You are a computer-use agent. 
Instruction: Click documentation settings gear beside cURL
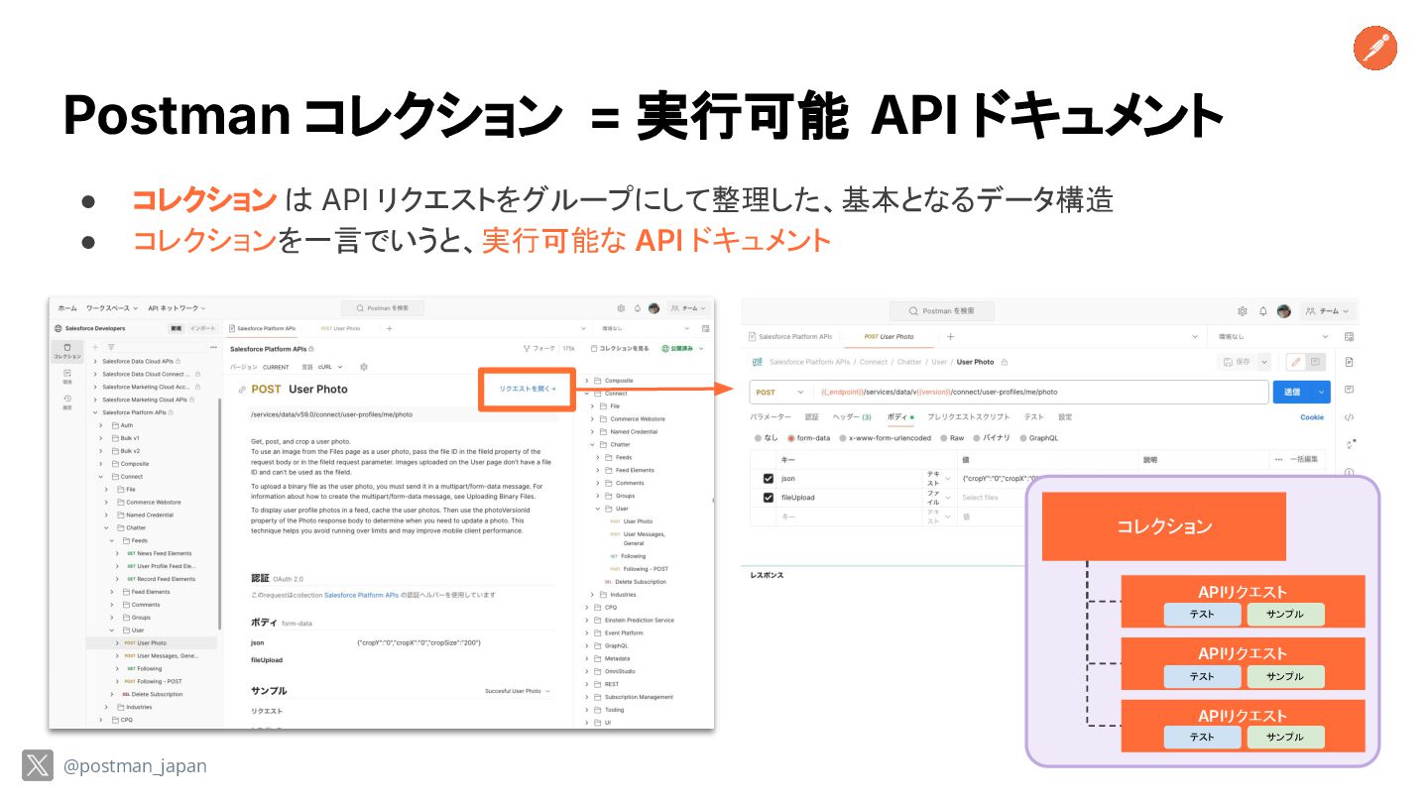coord(364,367)
